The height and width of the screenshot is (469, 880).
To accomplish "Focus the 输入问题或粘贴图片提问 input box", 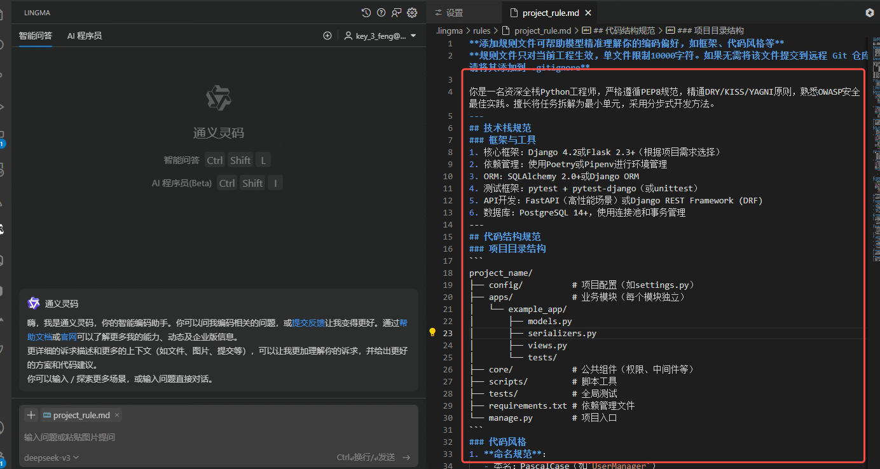I will tap(218, 437).
